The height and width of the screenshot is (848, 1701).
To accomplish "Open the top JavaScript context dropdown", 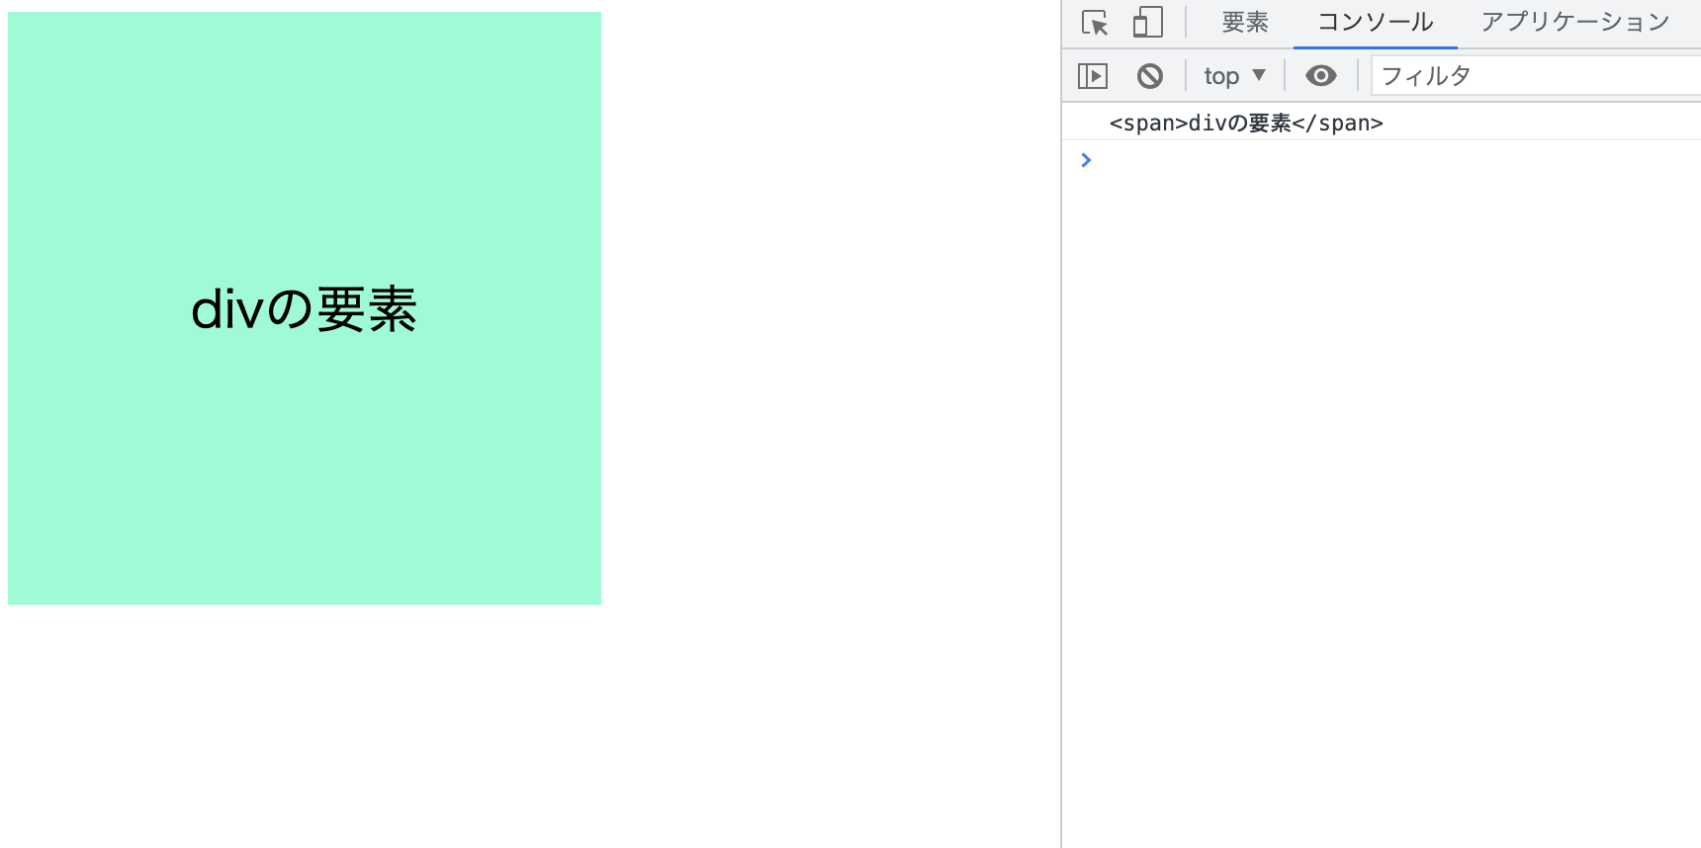I will [1234, 76].
